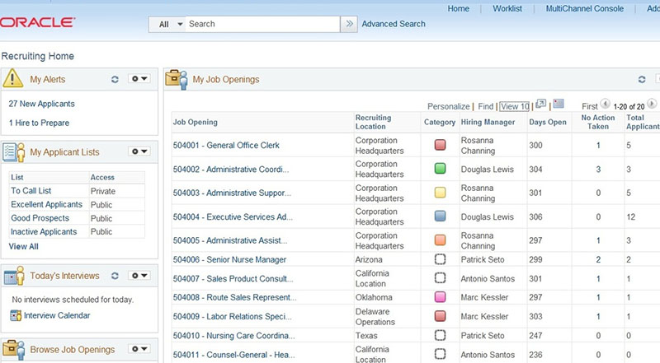660x363 pixels.
Task: Open My Applicant Lists gear options menu
Action: 139,151
